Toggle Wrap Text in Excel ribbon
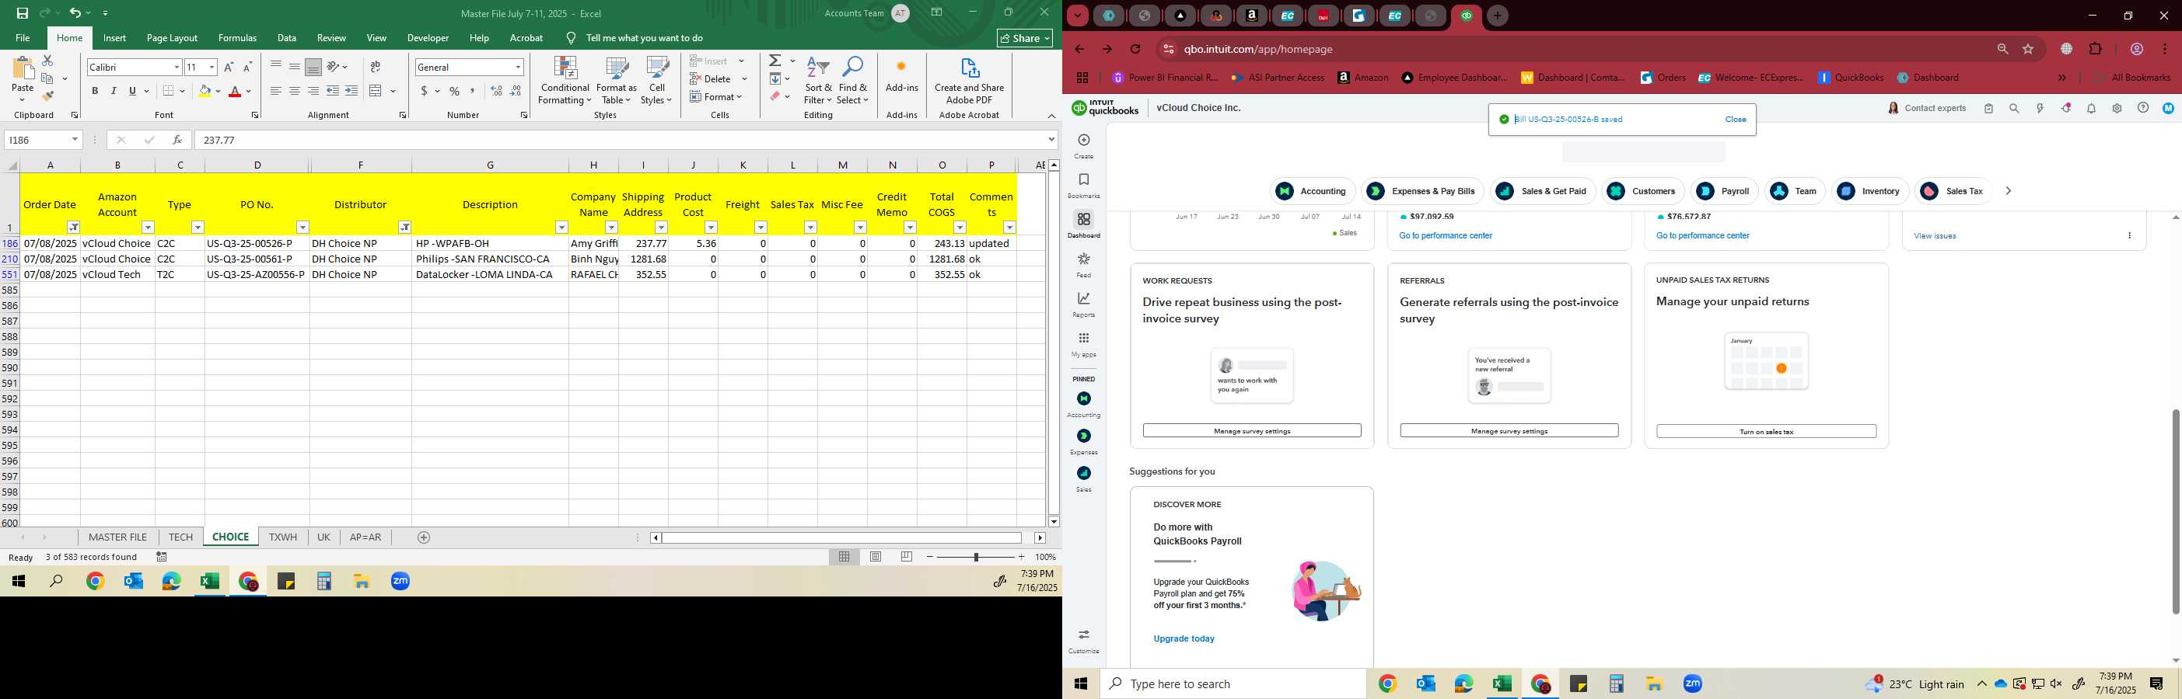 (x=376, y=67)
